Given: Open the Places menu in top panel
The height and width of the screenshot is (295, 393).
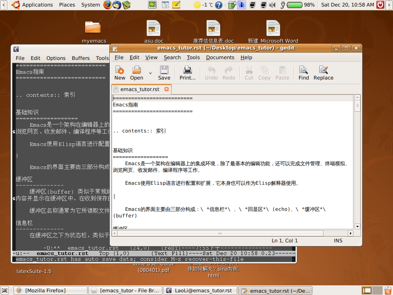Looking at the screenshot, I should 67,5.
